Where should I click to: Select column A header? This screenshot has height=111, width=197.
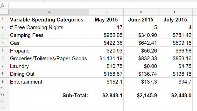coord(49,12)
